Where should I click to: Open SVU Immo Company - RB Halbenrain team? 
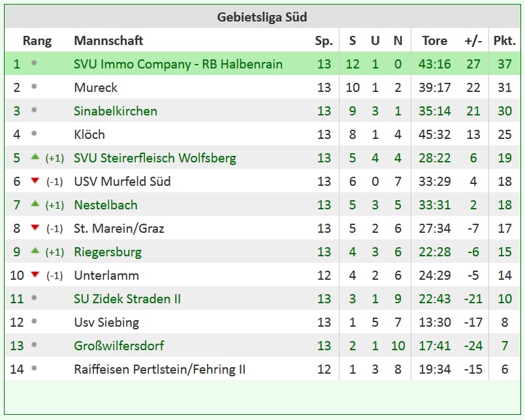(178, 64)
